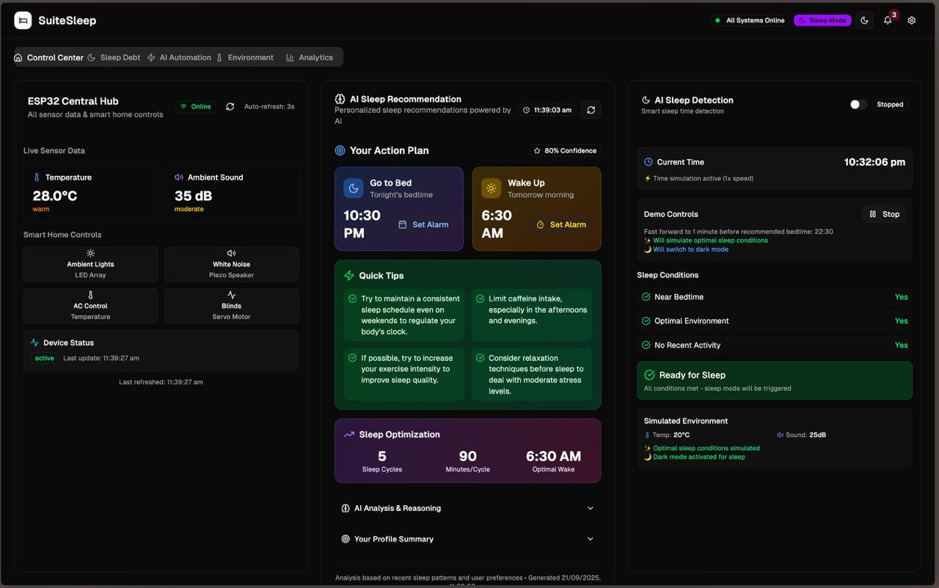Click the Near Bedtime check icon
The image size is (939, 588).
(x=646, y=297)
